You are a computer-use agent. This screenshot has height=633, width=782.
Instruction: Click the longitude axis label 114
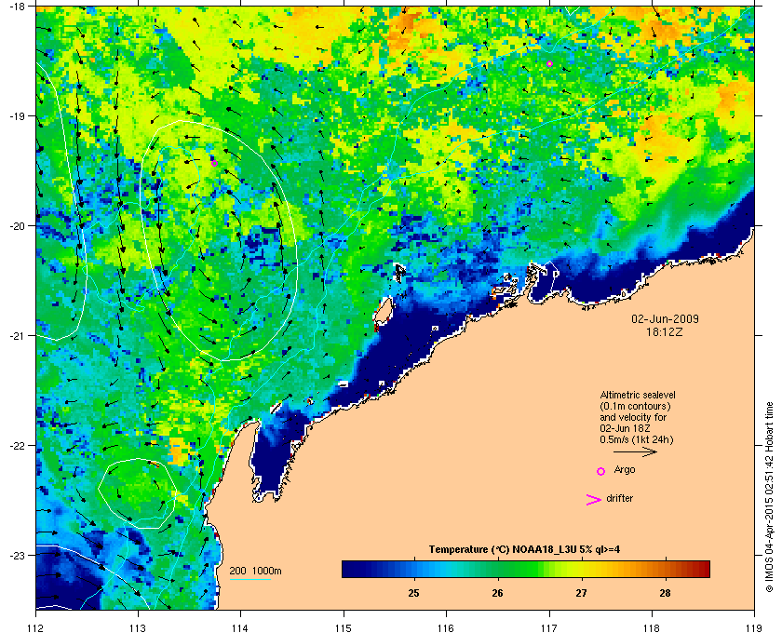point(240,628)
